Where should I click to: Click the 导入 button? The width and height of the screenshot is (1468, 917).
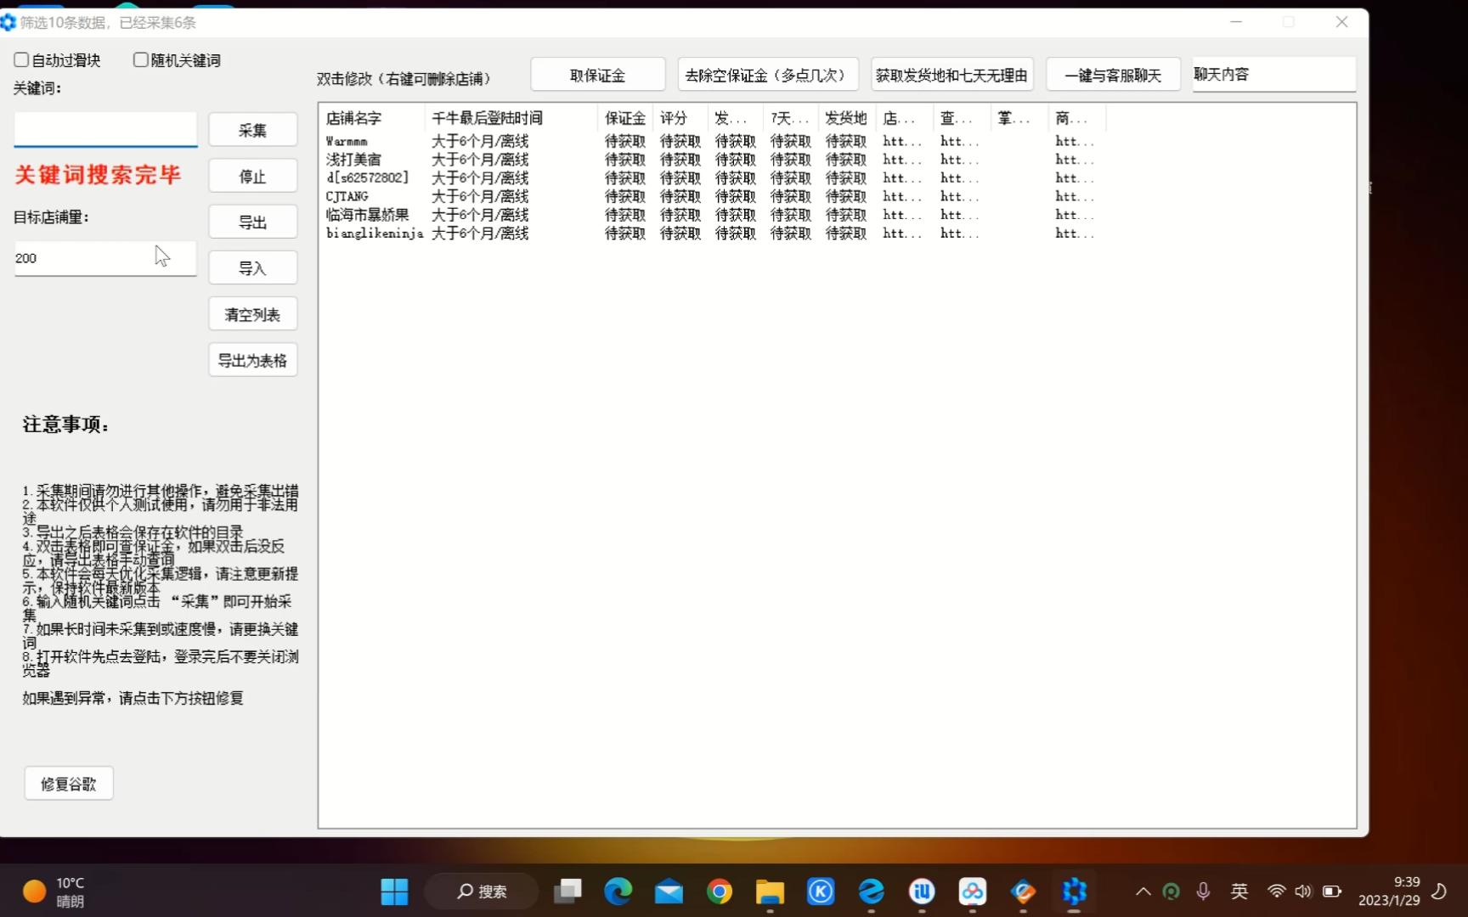pos(252,267)
